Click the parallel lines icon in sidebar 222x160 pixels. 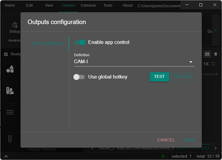point(10,139)
